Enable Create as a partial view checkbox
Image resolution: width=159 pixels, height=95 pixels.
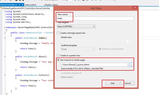(x=58, y=55)
